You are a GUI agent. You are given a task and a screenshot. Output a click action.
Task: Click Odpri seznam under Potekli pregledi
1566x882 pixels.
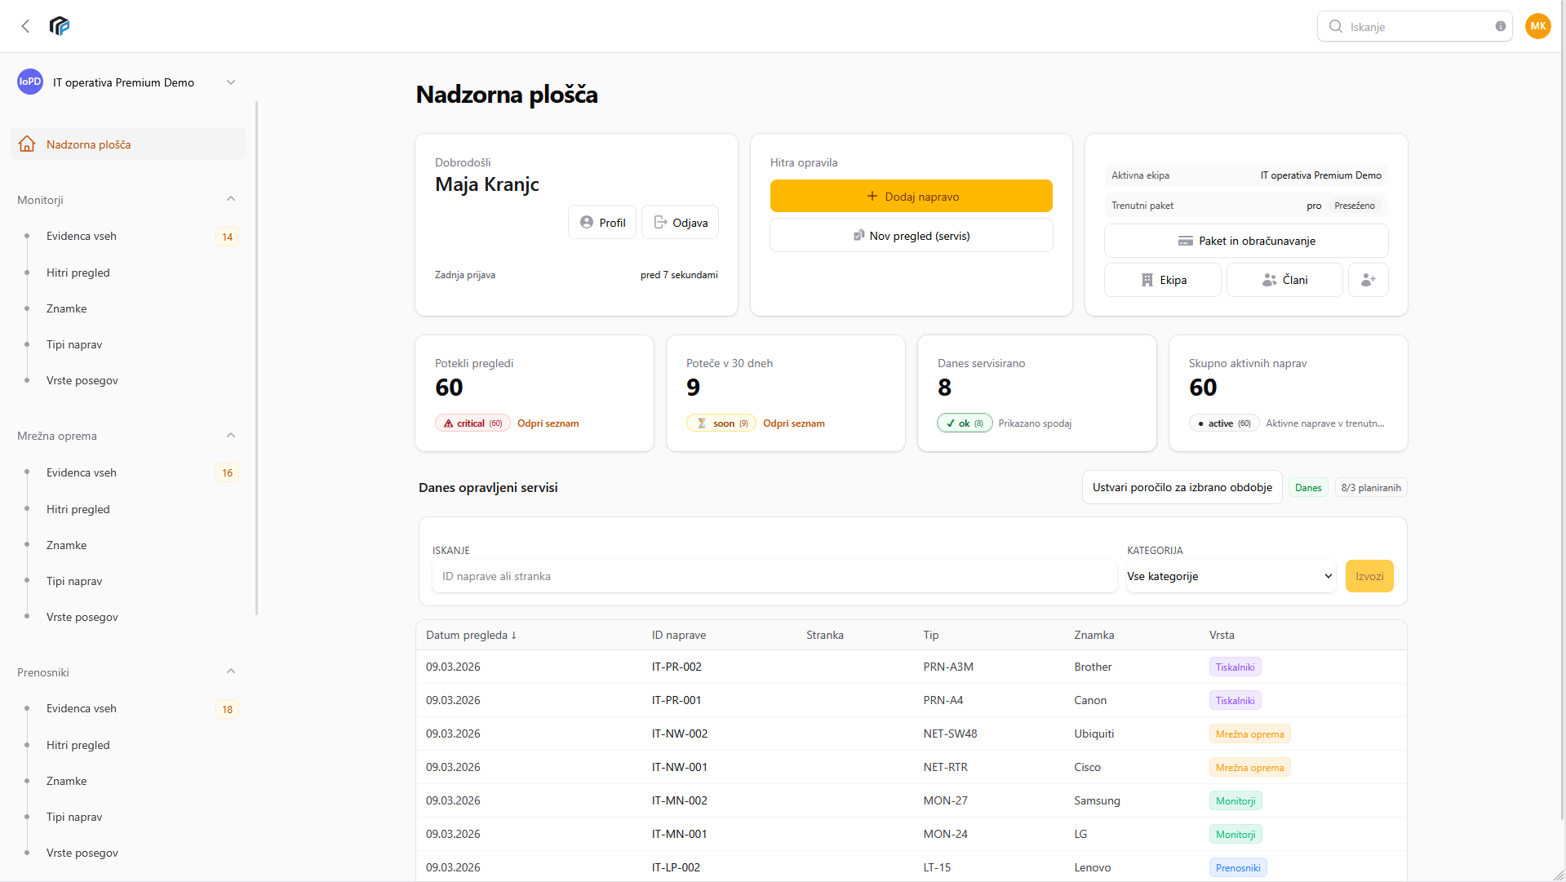[548, 423]
